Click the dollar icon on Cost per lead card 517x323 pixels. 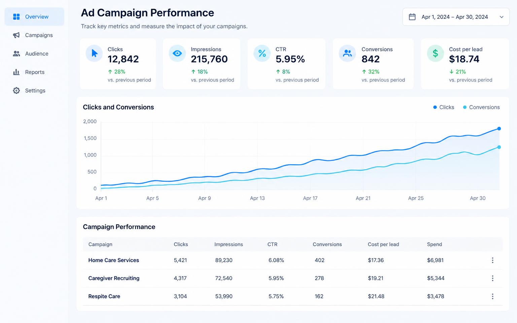click(435, 53)
